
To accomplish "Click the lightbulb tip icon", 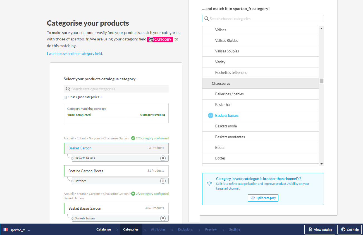I will coord(209,184).
